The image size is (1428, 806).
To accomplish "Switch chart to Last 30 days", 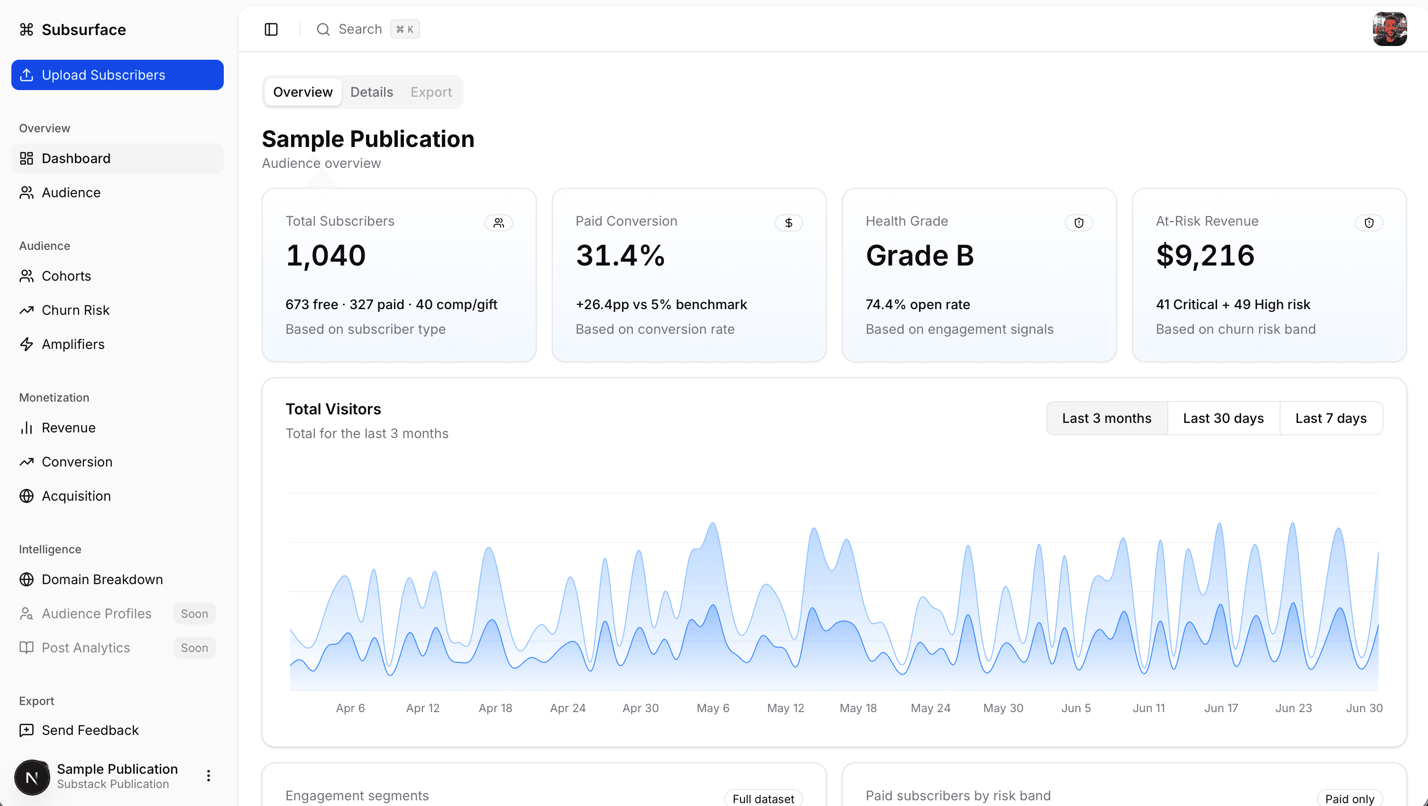I will tap(1223, 418).
